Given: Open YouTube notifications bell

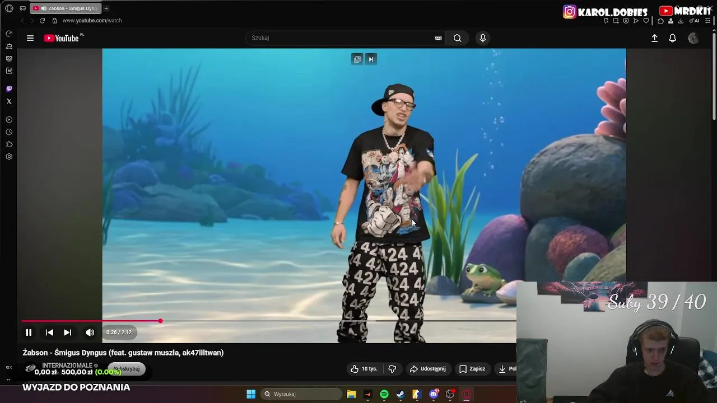Looking at the screenshot, I should click(673, 38).
